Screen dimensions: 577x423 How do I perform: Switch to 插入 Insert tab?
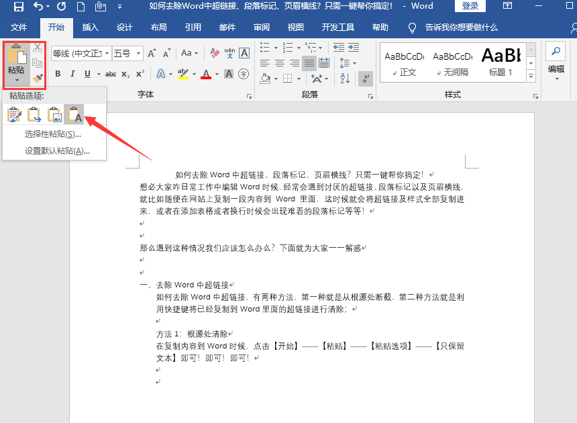coord(90,28)
